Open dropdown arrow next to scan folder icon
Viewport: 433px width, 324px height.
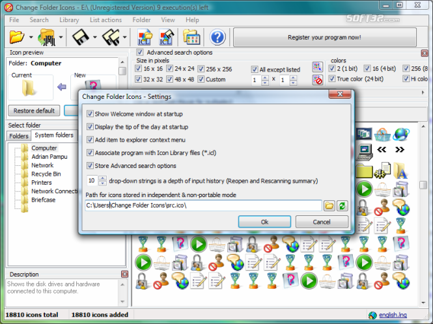pyautogui.click(x=61, y=37)
